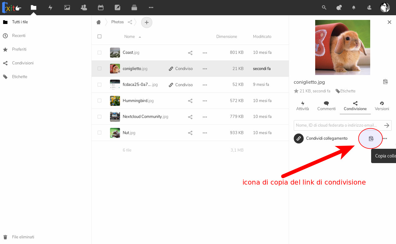Switch to the Attività tab
The width and height of the screenshot is (396, 244).
click(302, 106)
